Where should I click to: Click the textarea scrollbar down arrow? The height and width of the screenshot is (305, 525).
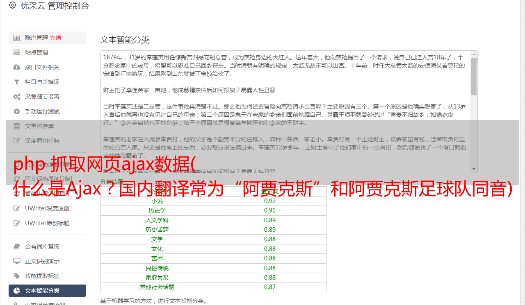[x=474, y=169]
